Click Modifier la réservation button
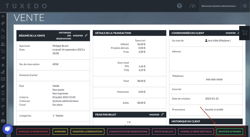 click(x=87, y=132)
